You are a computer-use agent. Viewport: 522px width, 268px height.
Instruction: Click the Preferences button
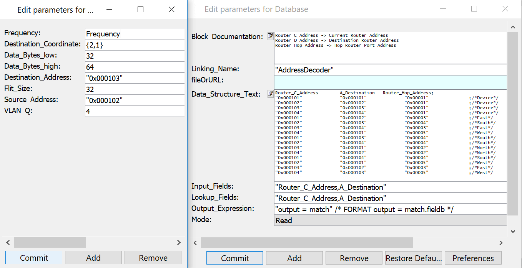pyautogui.click(x=473, y=258)
